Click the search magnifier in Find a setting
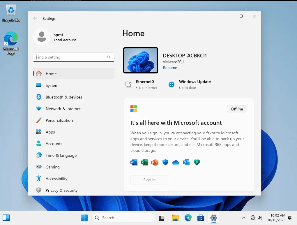The image size is (297, 225). click(109, 57)
